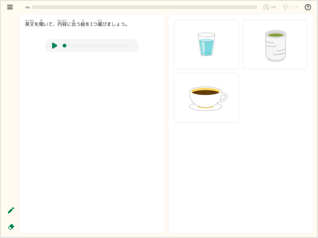Open the hamburger menu
Viewport: 318px width, 238px height.
click(10, 7)
